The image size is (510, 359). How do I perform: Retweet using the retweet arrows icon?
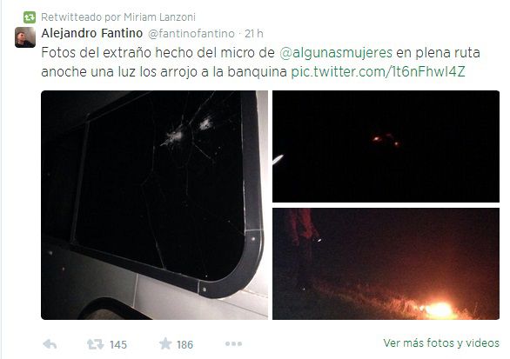(x=95, y=344)
